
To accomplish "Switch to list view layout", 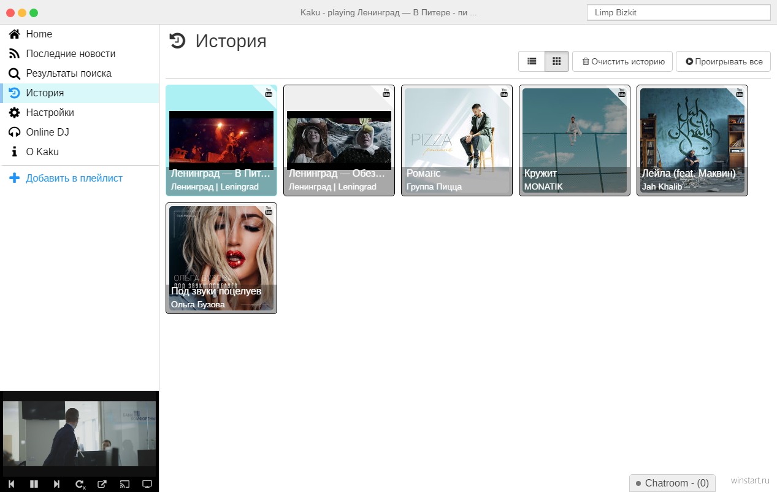I will coord(532,61).
